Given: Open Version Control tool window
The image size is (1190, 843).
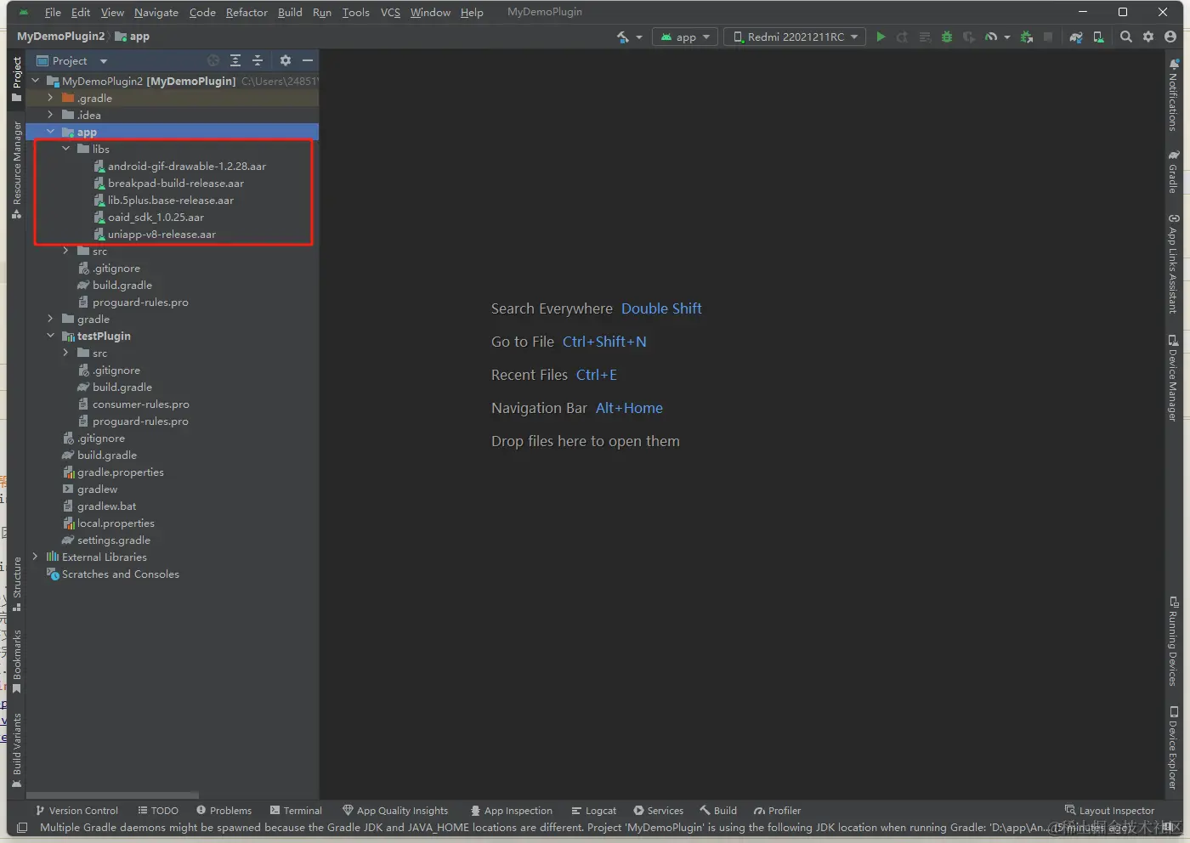Looking at the screenshot, I should 76,811.
